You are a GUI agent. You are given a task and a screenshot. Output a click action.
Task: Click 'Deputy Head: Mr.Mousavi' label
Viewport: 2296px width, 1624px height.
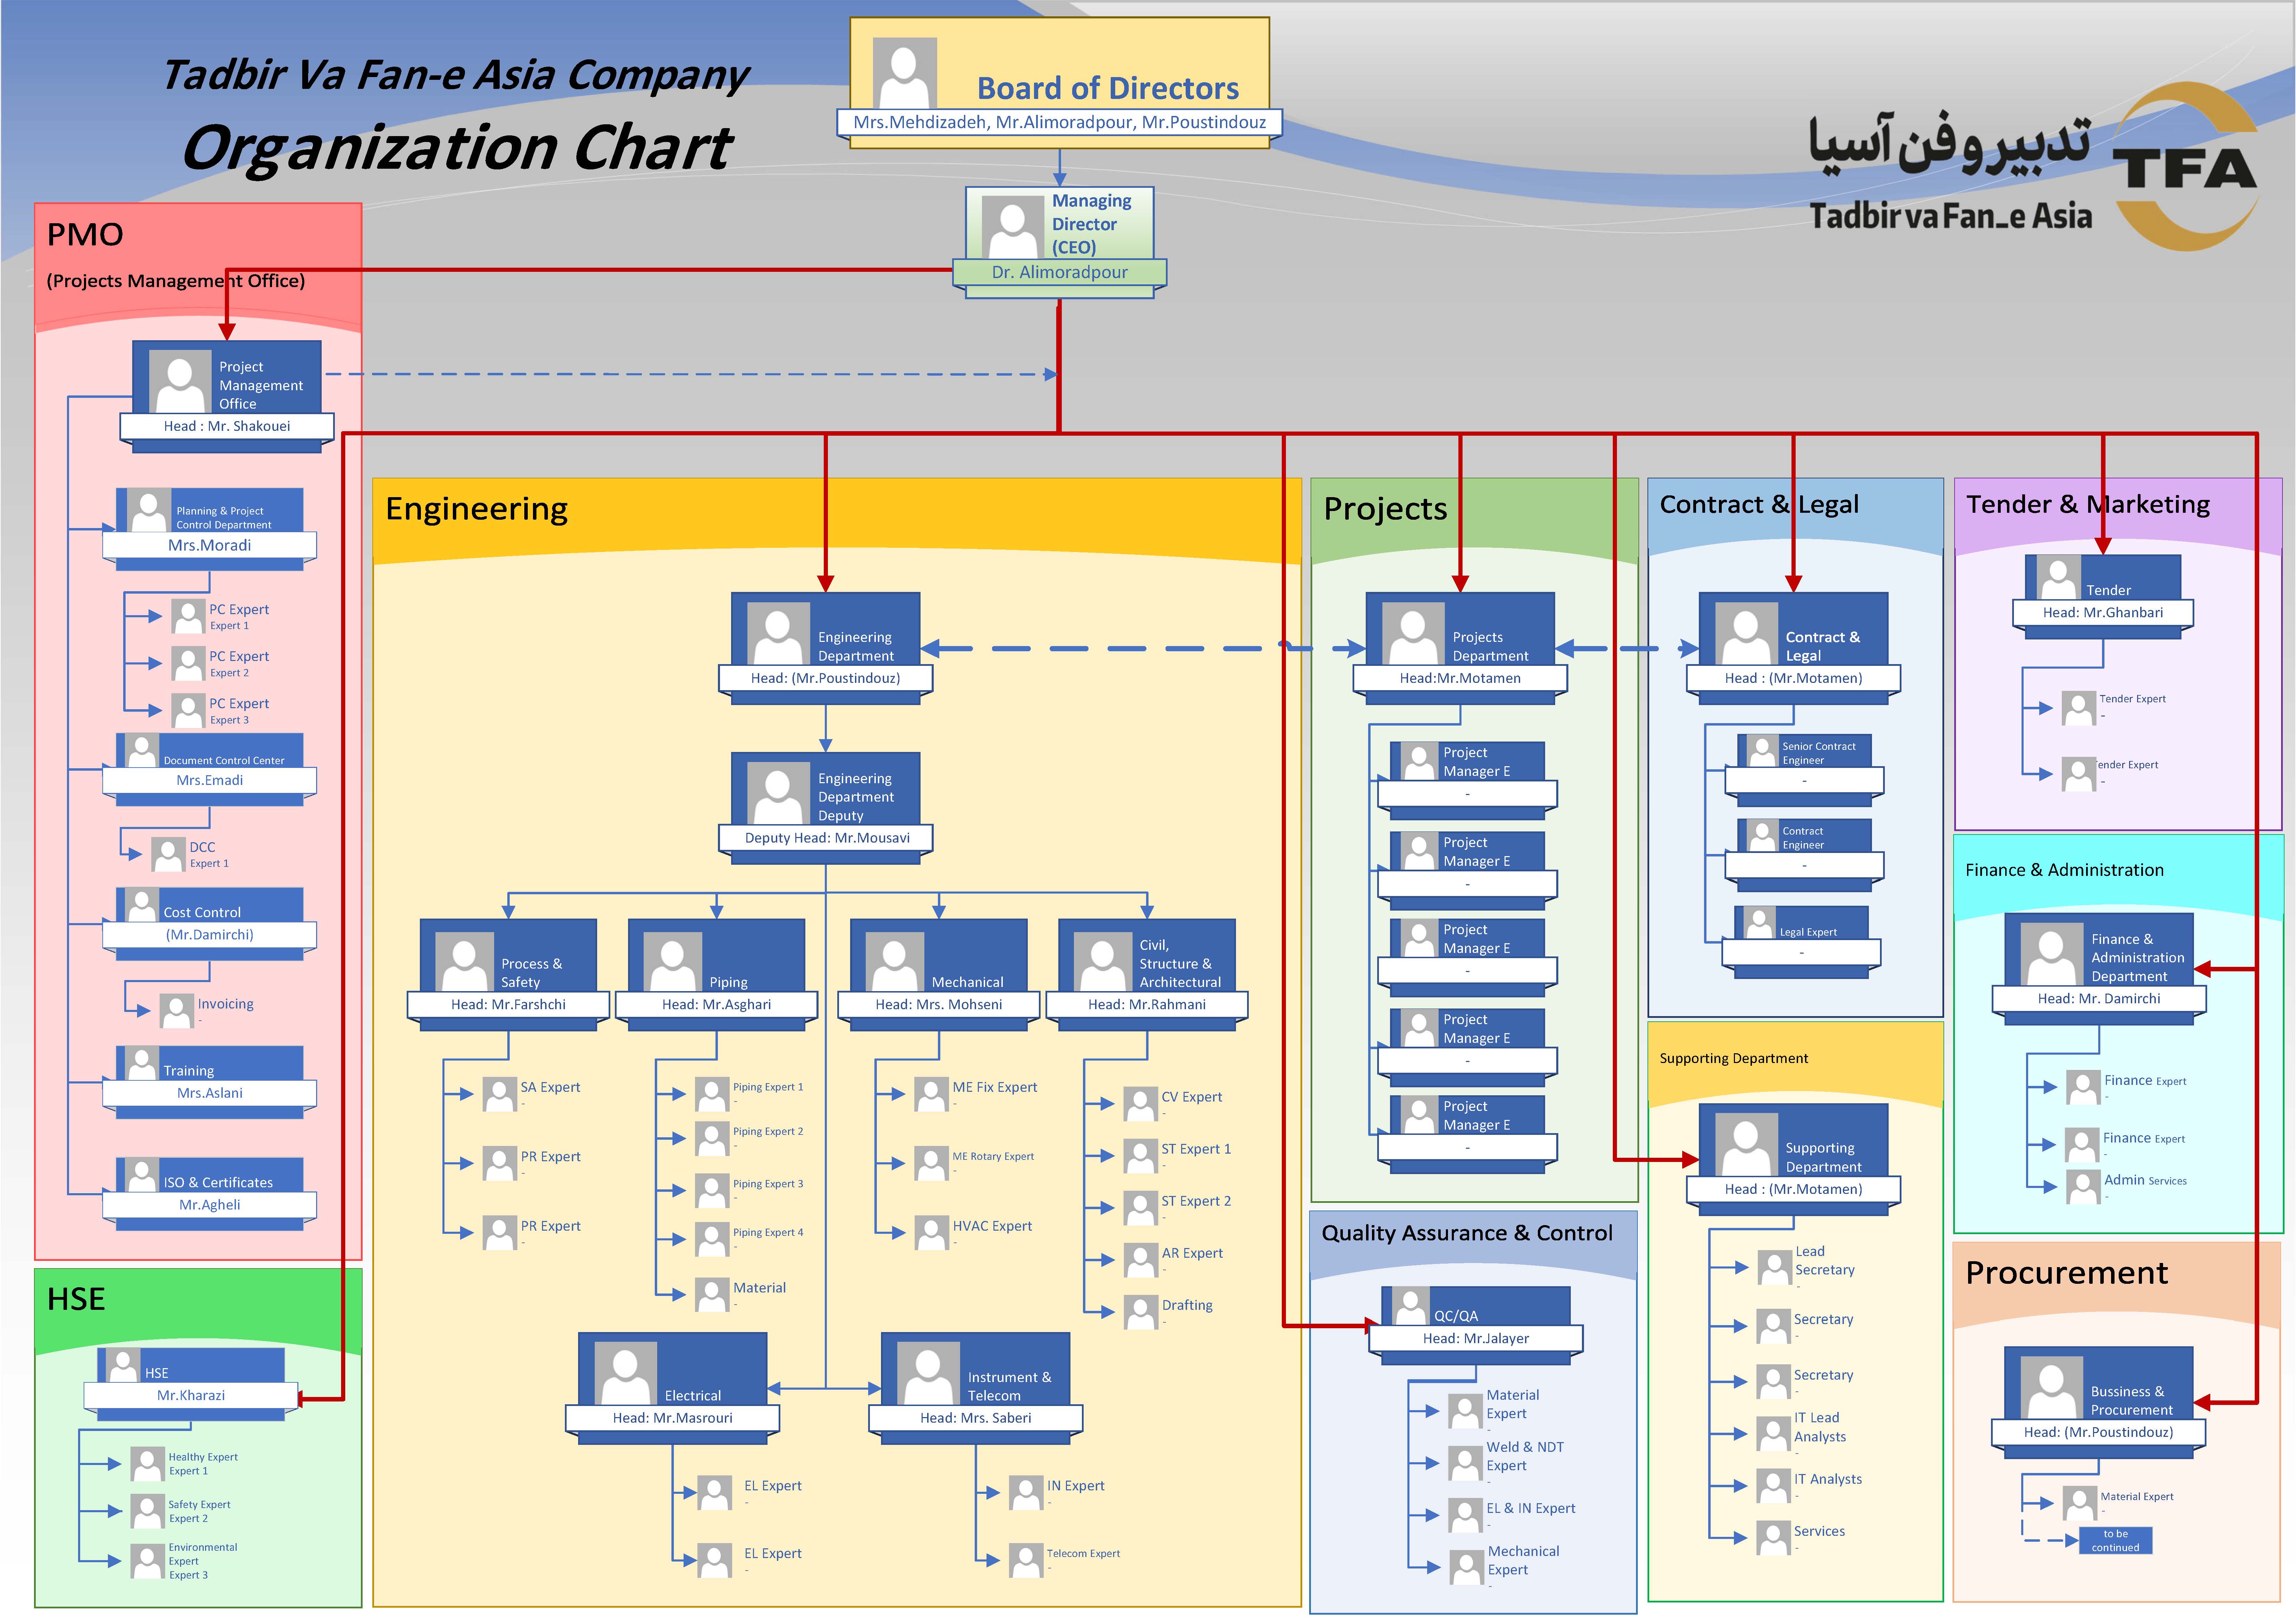pyautogui.click(x=826, y=837)
